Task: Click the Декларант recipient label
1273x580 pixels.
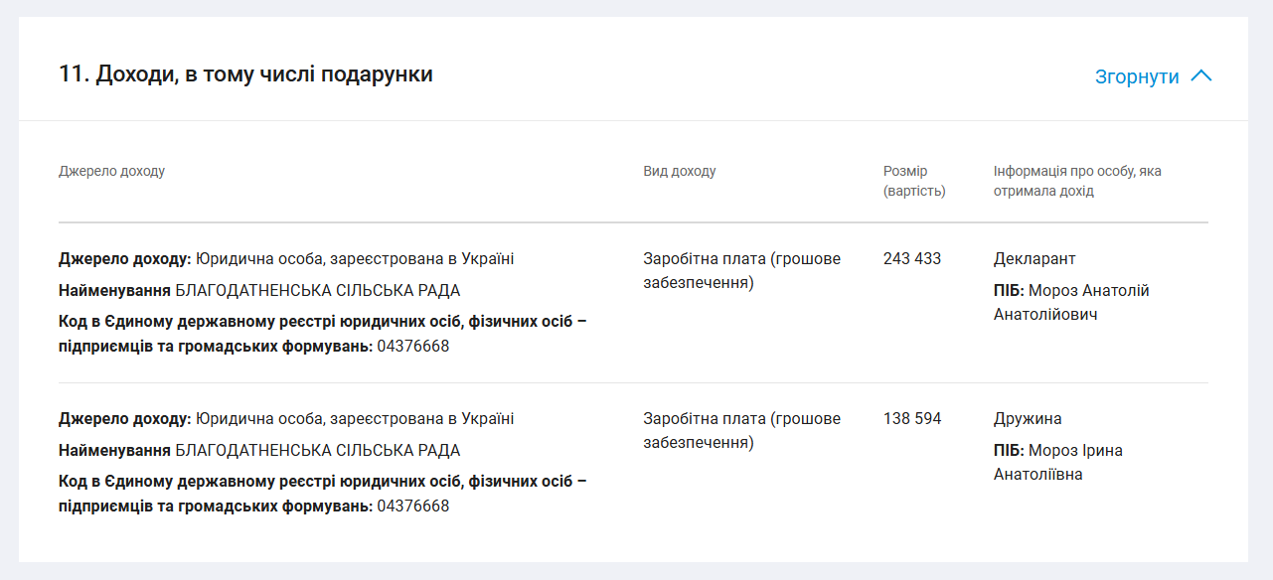Action: pyautogui.click(x=1034, y=259)
